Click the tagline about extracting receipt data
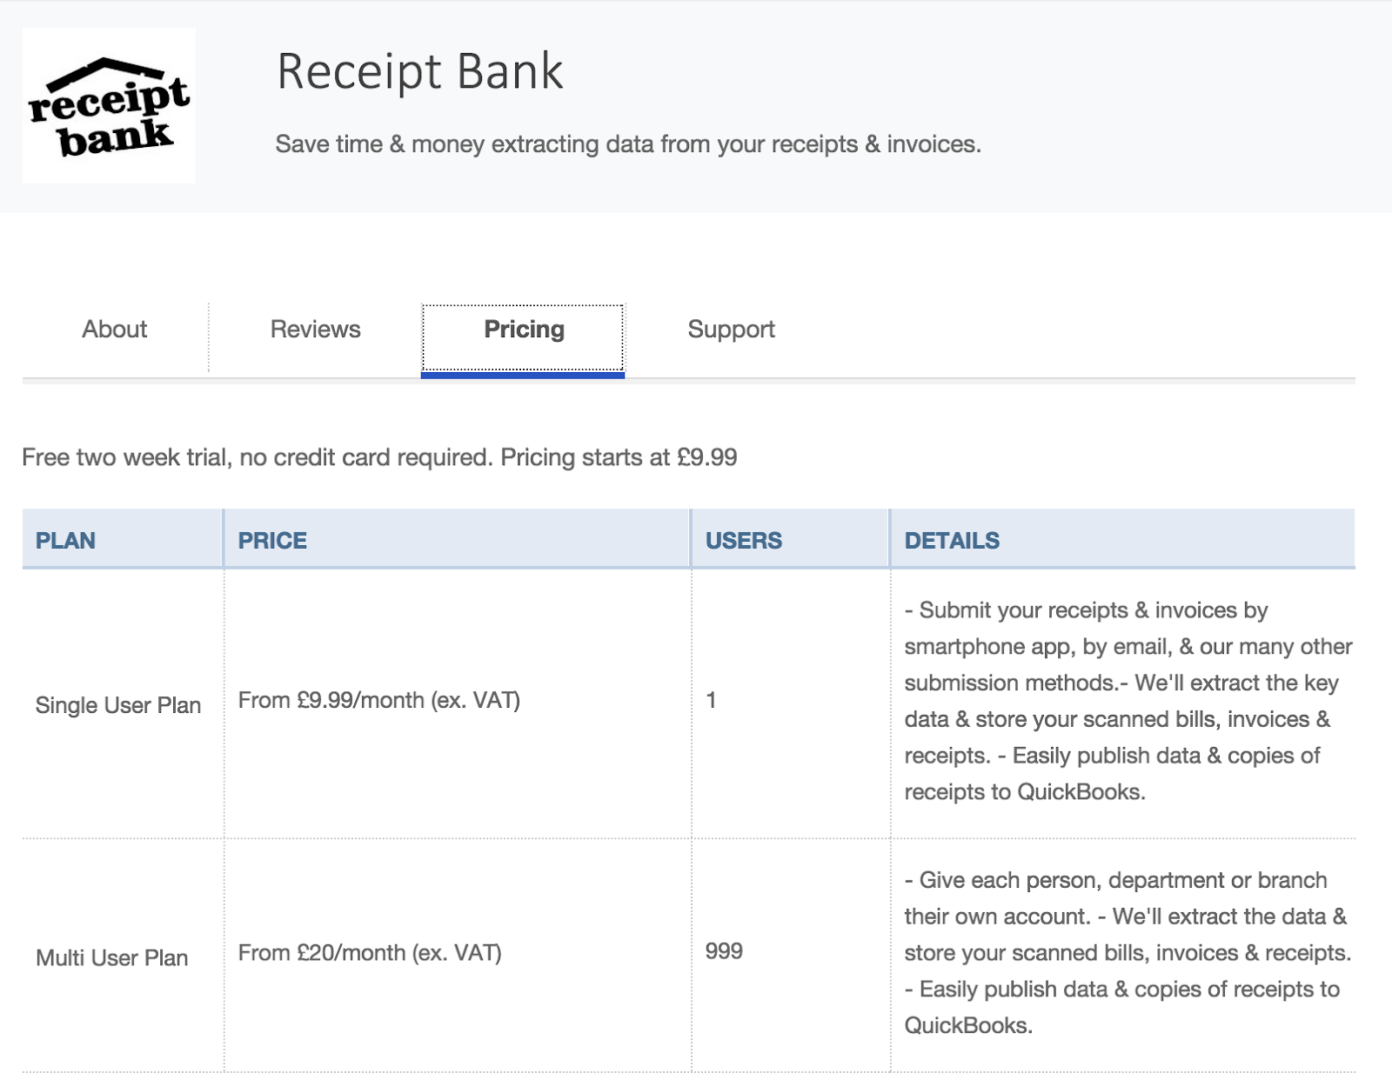Screen dimensions: 1392x1073 (628, 144)
